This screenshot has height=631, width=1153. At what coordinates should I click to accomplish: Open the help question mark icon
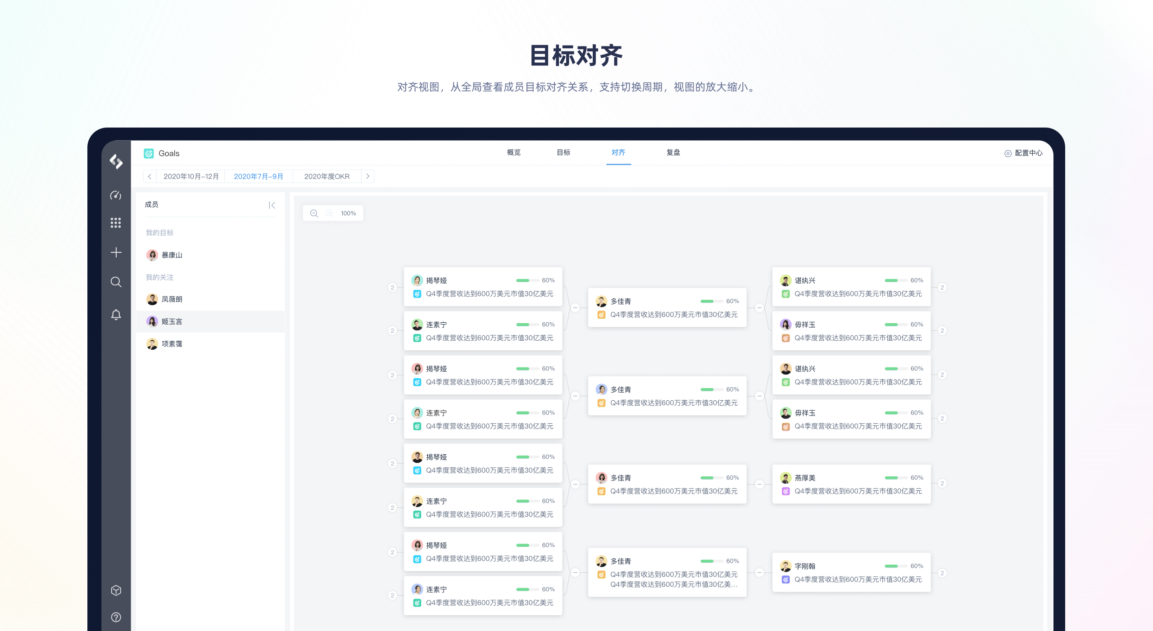(x=116, y=617)
